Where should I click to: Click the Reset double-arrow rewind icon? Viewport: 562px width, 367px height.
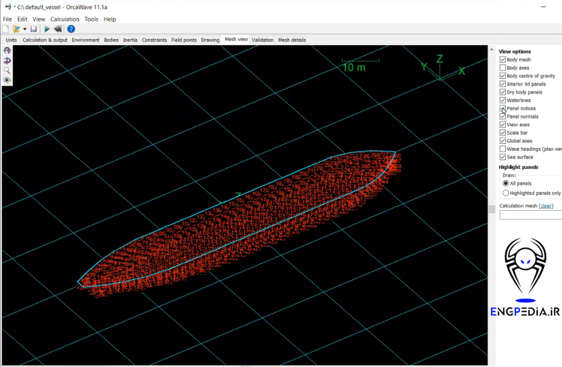(58, 29)
